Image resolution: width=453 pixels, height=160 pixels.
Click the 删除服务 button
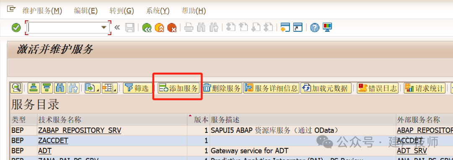[x=222, y=88]
